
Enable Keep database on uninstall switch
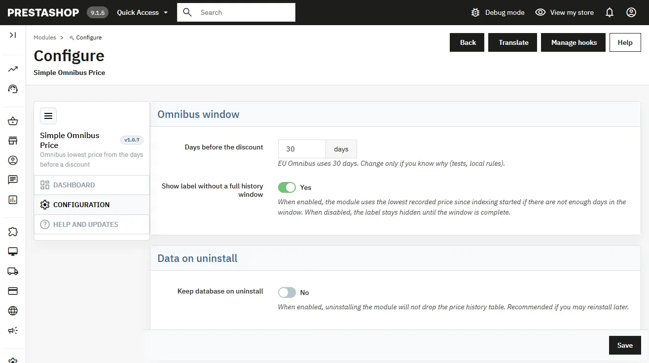coord(287,292)
